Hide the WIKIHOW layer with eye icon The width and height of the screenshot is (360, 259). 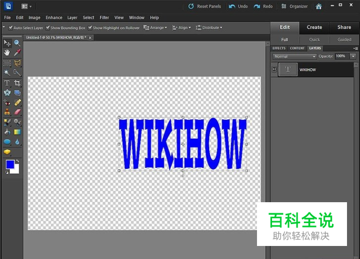(x=274, y=69)
